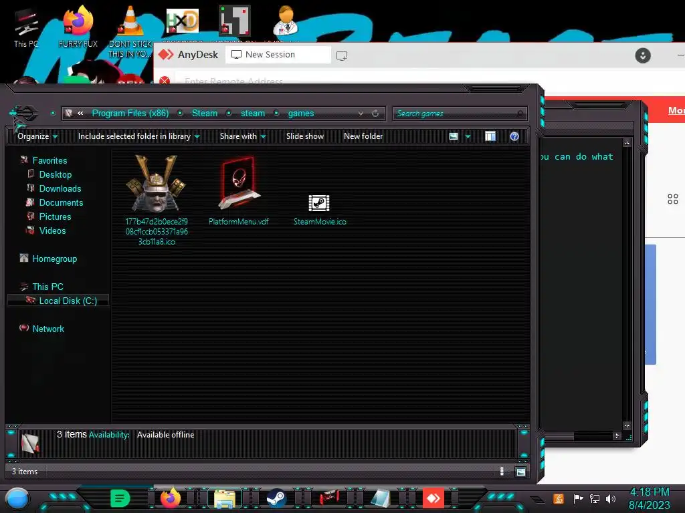Open green chat app in taskbar

tap(120, 498)
